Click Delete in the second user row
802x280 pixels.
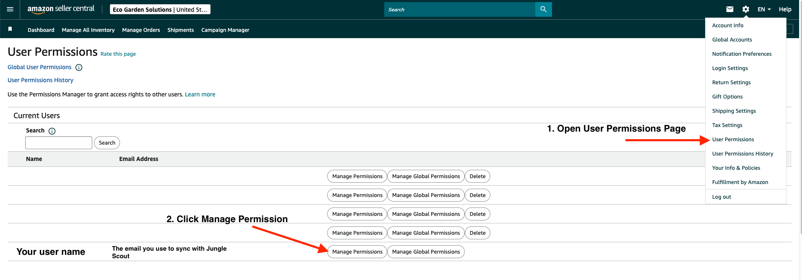[x=477, y=195]
